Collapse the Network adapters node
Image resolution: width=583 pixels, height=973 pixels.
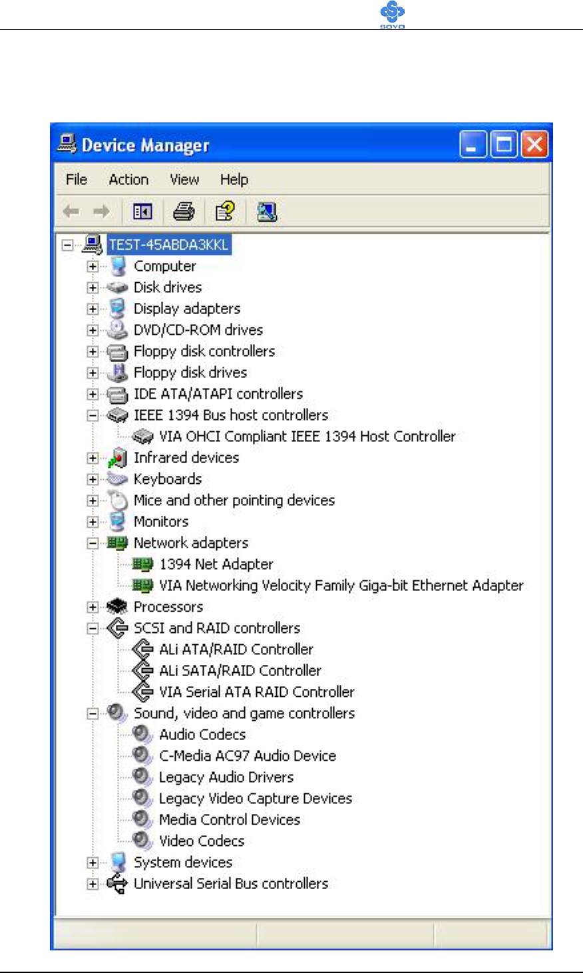[x=93, y=543]
